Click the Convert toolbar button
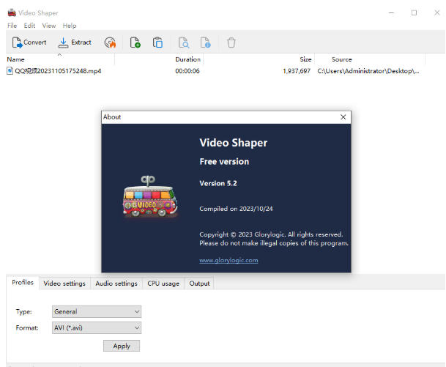Screen dimensions: 446x367 (x=29, y=42)
